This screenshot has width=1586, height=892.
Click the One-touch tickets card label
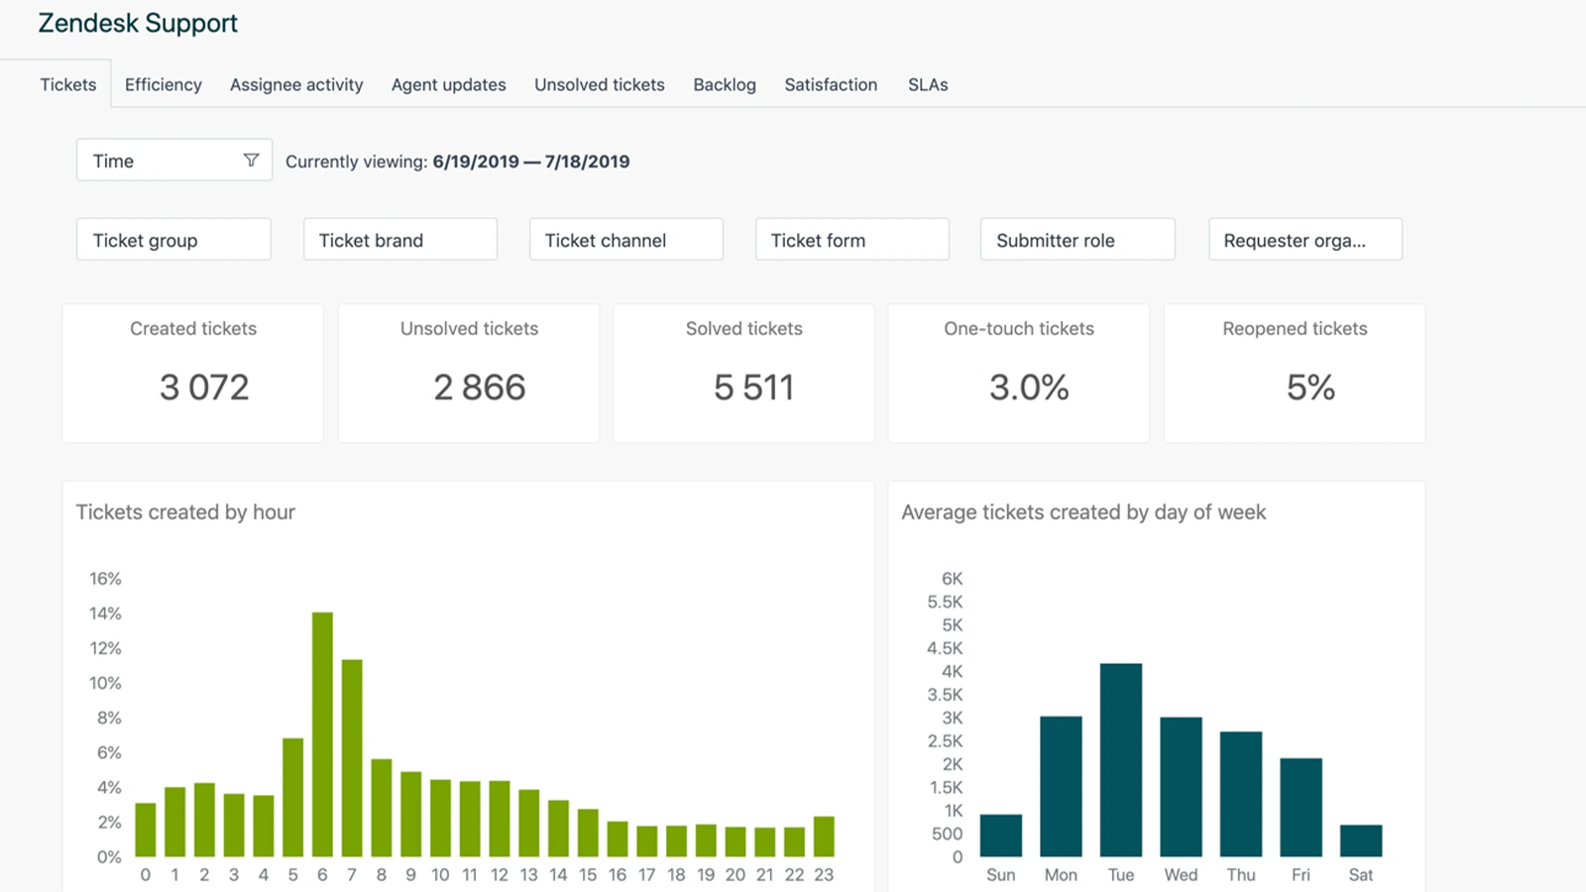(x=1019, y=328)
